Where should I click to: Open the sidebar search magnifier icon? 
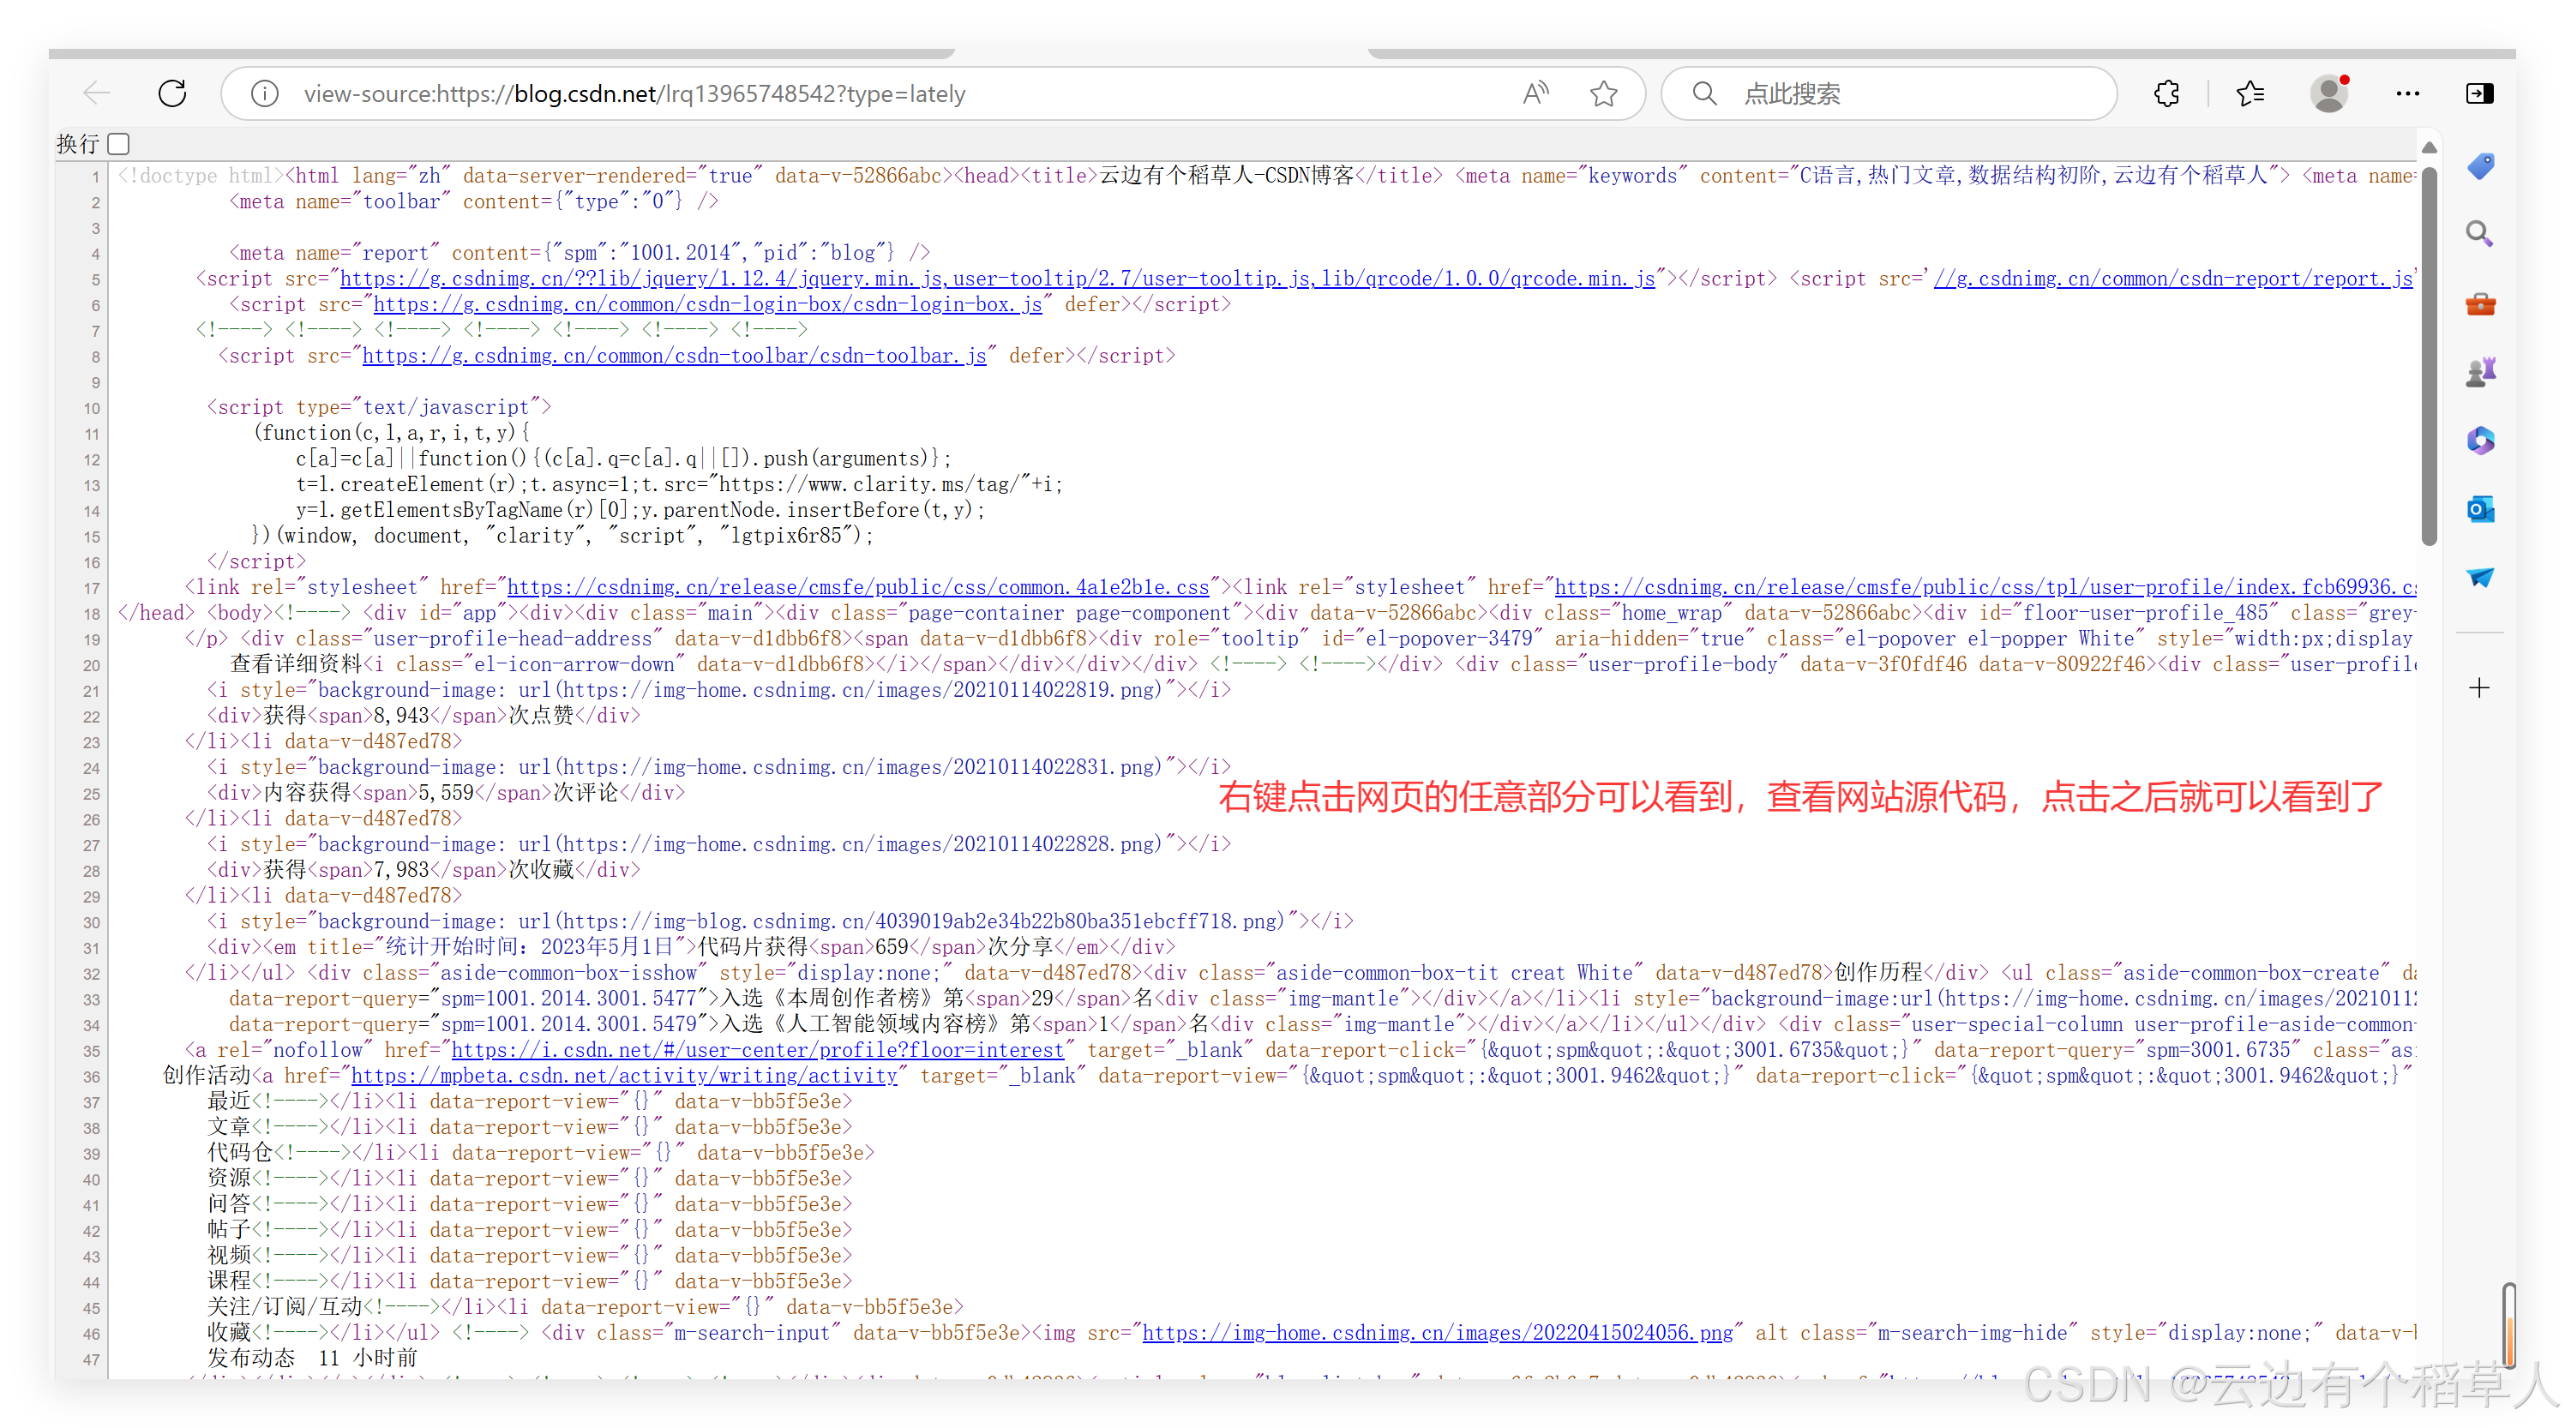[2479, 234]
